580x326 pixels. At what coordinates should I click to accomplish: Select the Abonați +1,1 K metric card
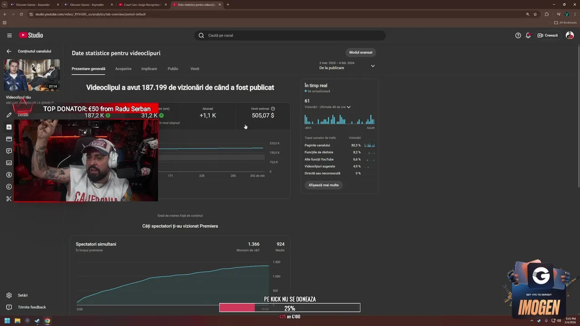pyautogui.click(x=208, y=115)
